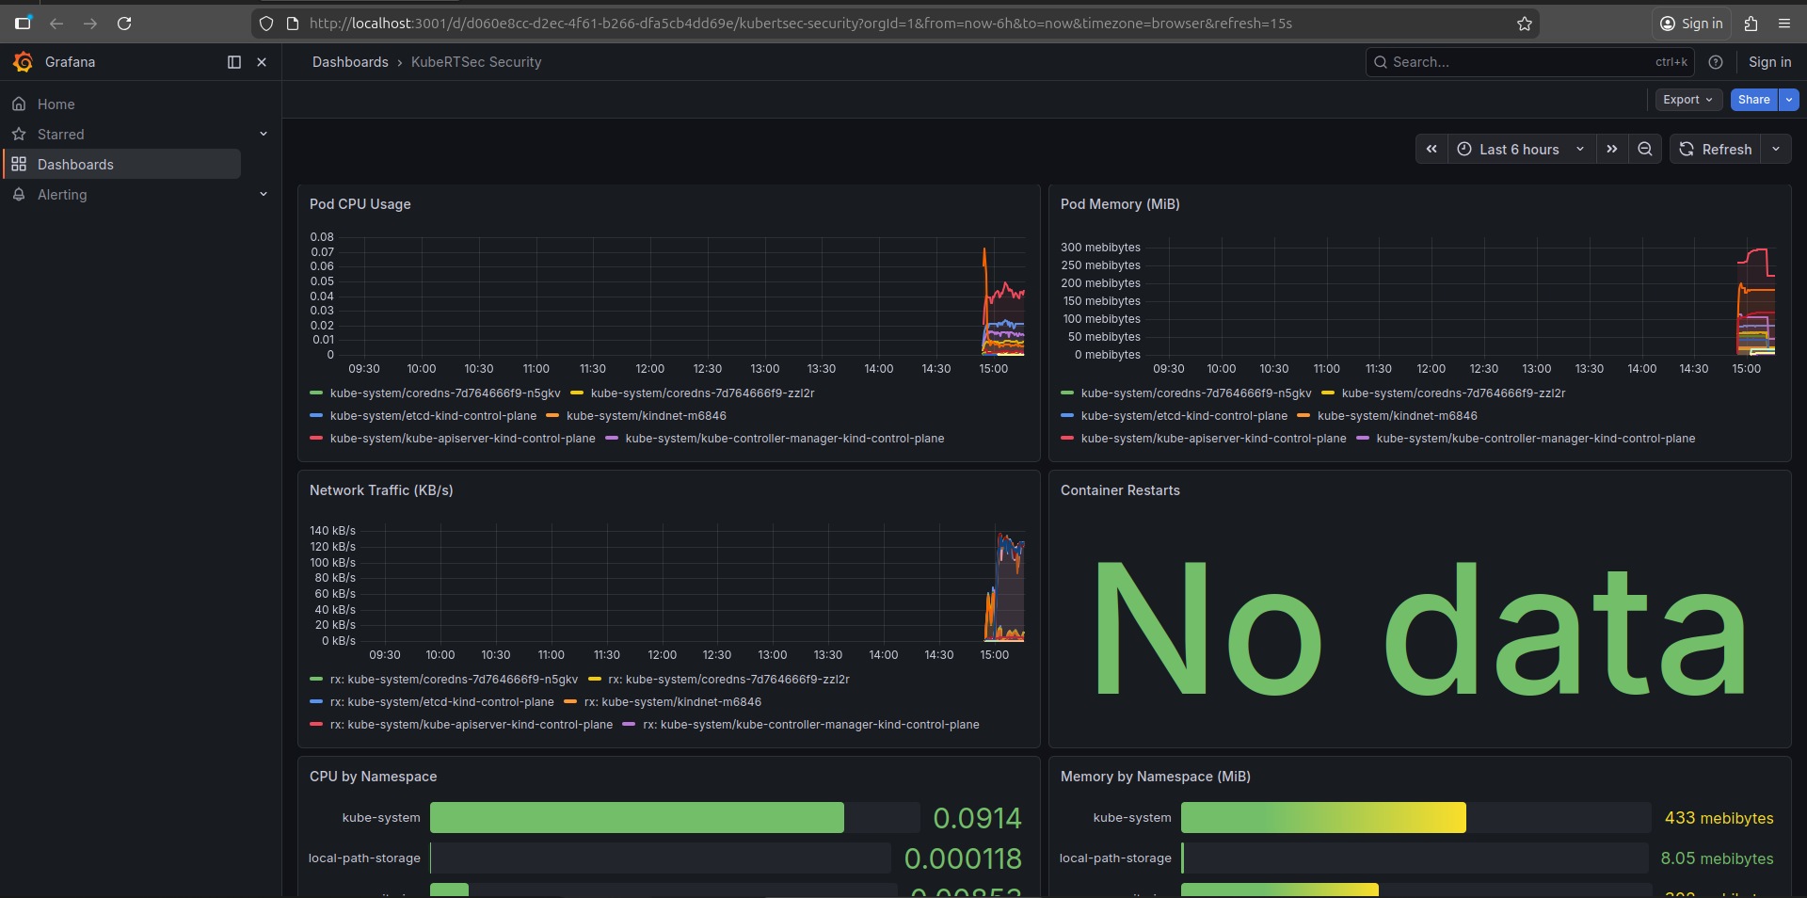
Task: Open the auto-refresh interval dropdown
Action: coord(1777,149)
